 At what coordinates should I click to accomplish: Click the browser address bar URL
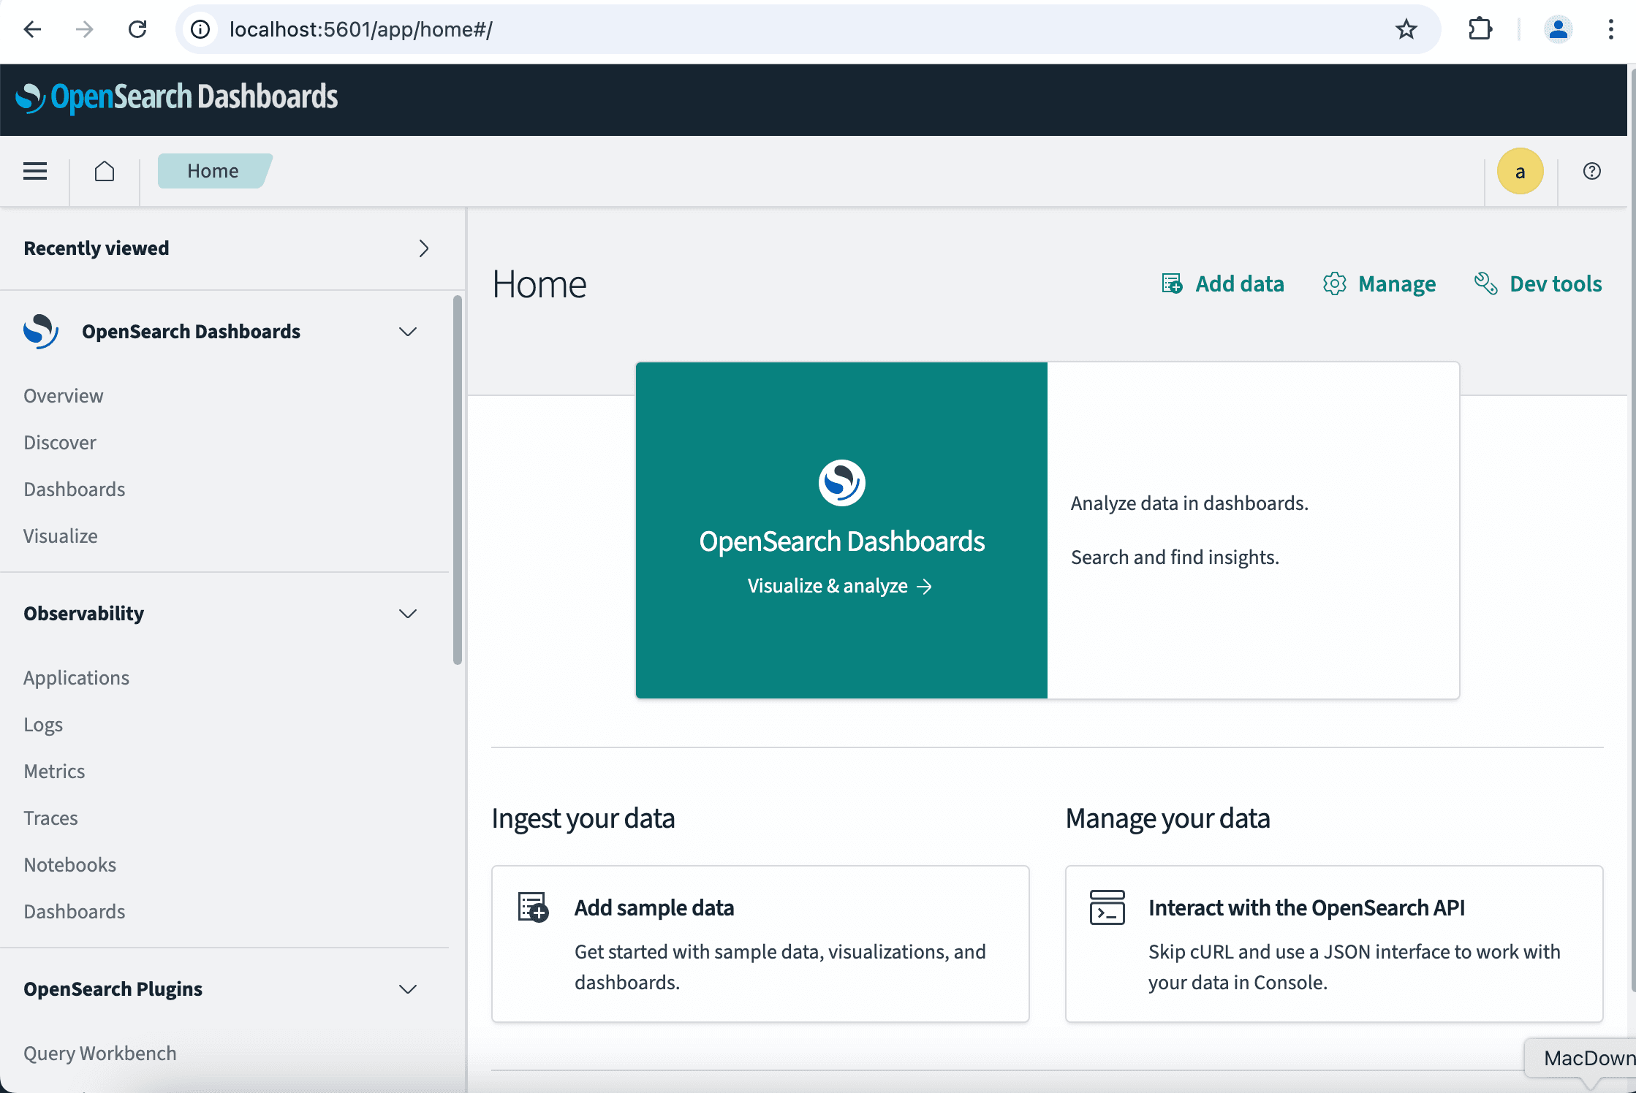coord(361,29)
